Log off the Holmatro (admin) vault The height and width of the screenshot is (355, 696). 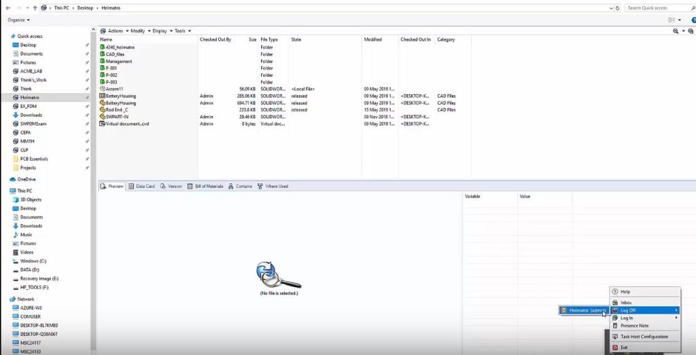pyautogui.click(x=584, y=310)
